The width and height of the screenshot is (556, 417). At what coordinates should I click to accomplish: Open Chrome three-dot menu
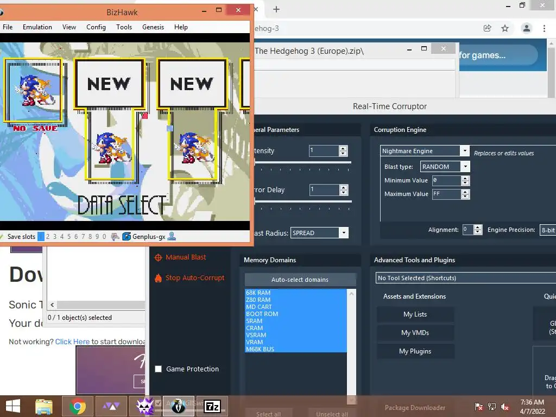click(x=544, y=28)
